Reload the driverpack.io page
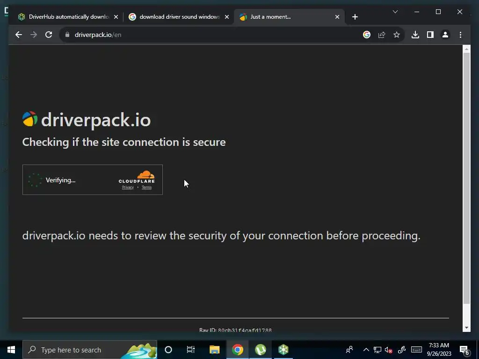The image size is (479, 359). point(49,35)
